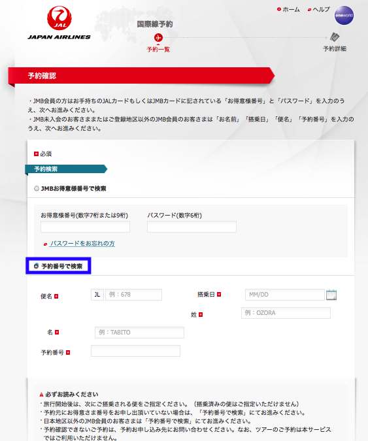Open パスワードをお忘れの方 link
The width and height of the screenshot is (368, 441).
(x=82, y=243)
